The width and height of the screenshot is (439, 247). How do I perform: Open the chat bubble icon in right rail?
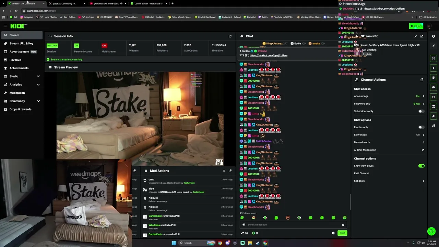coord(434,87)
